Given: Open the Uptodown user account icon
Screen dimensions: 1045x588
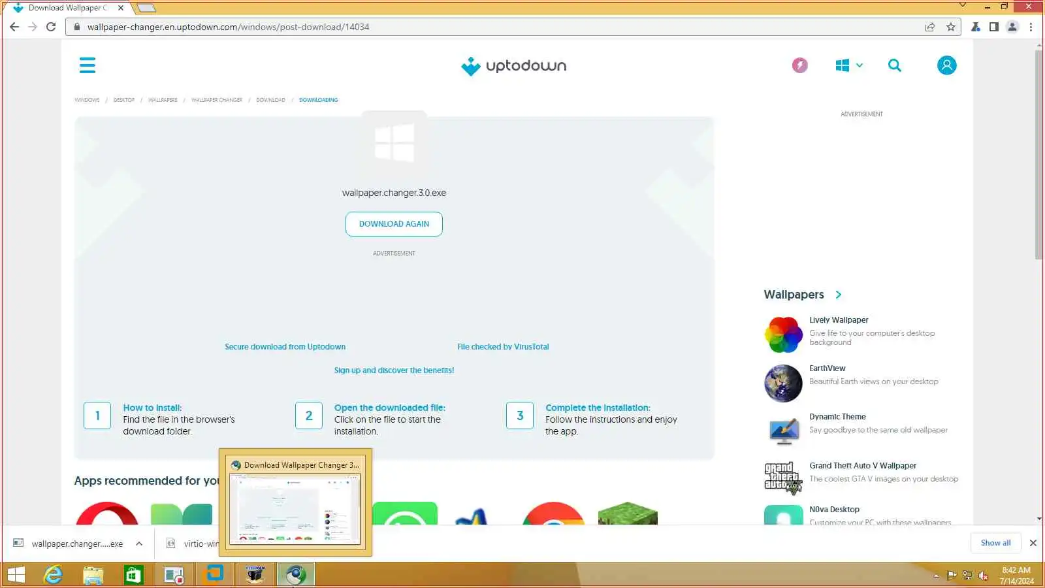Looking at the screenshot, I should pyautogui.click(x=946, y=65).
